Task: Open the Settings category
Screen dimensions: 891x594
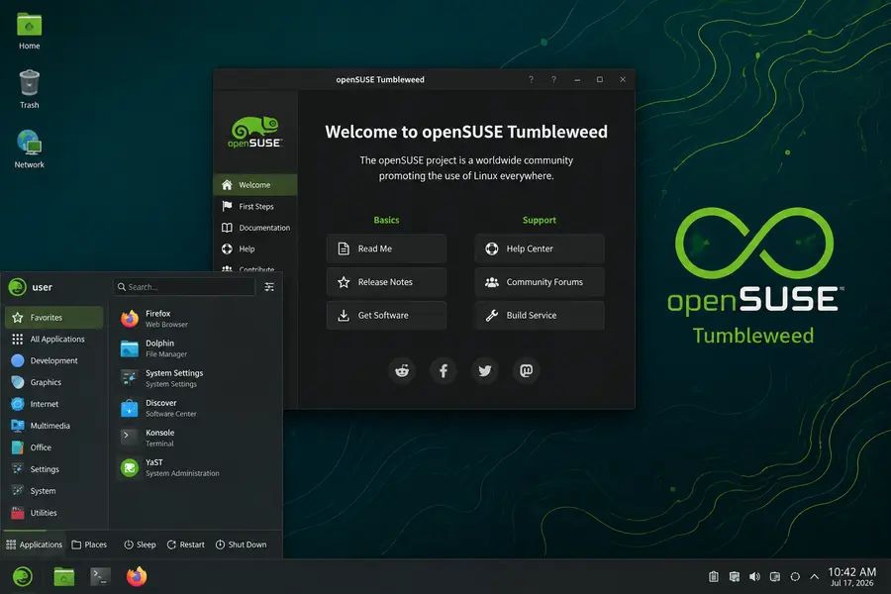Action: [x=54, y=469]
